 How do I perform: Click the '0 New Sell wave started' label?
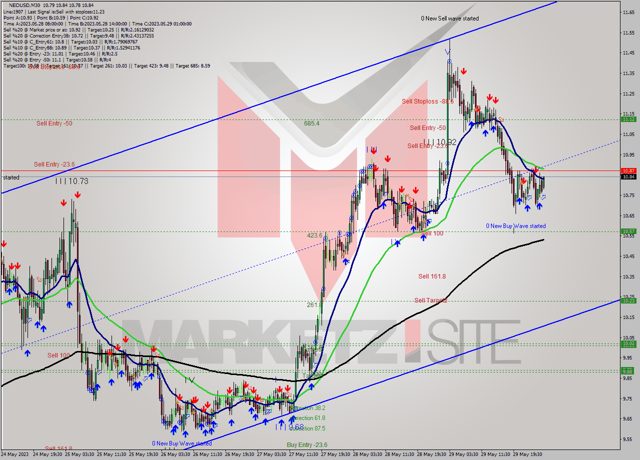(x=449, y=18)
